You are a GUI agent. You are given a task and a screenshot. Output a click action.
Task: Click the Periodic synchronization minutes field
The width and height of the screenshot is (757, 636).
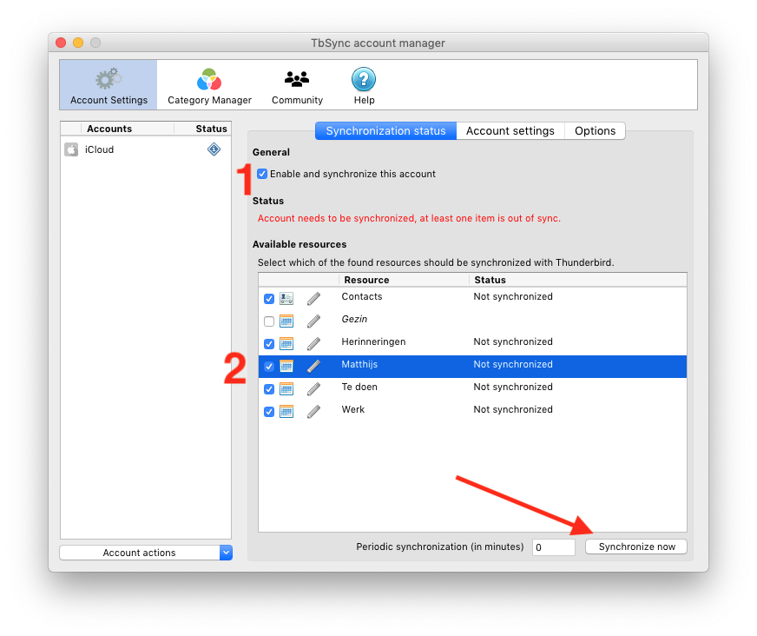coord(553,547)
